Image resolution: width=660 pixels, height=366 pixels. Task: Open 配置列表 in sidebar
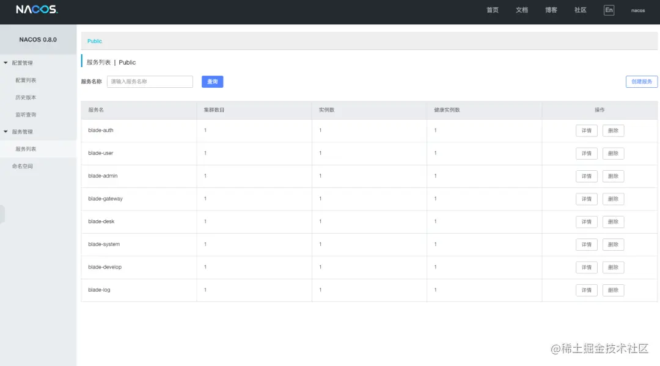pyautogui.click(x=26, y=80)
